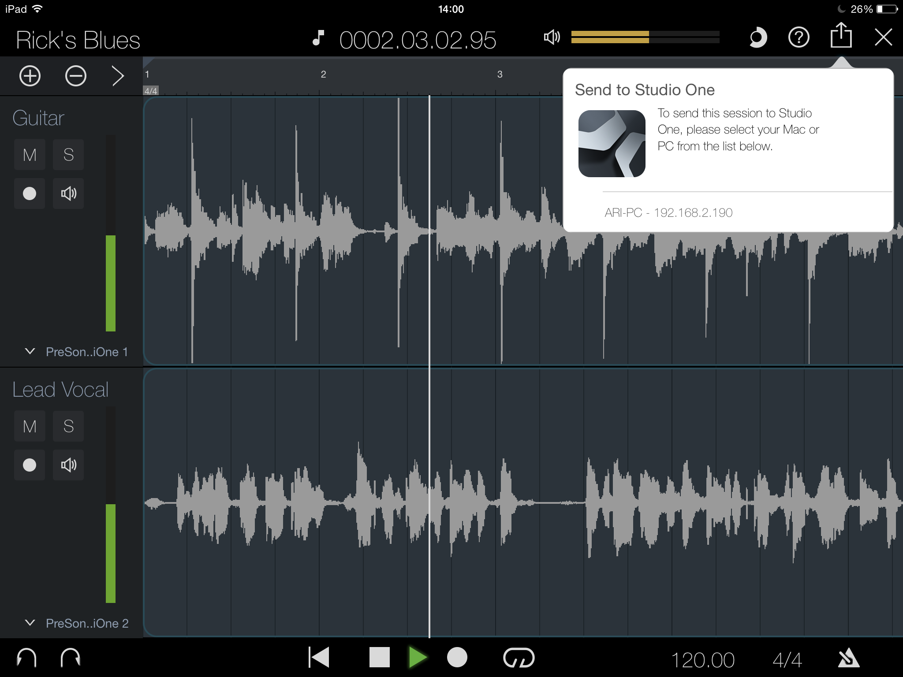Click the master volume speaker icon
903x677 pixels.
552,37
